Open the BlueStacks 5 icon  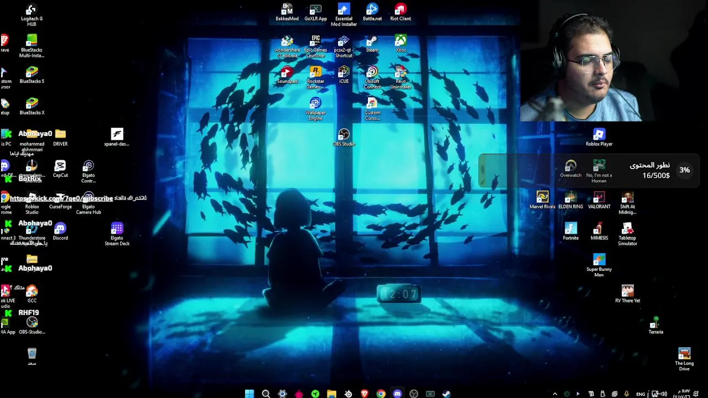click(x=32, y=75)
